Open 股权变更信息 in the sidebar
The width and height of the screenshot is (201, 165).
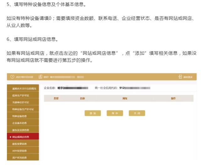click(x=23, y=143)
